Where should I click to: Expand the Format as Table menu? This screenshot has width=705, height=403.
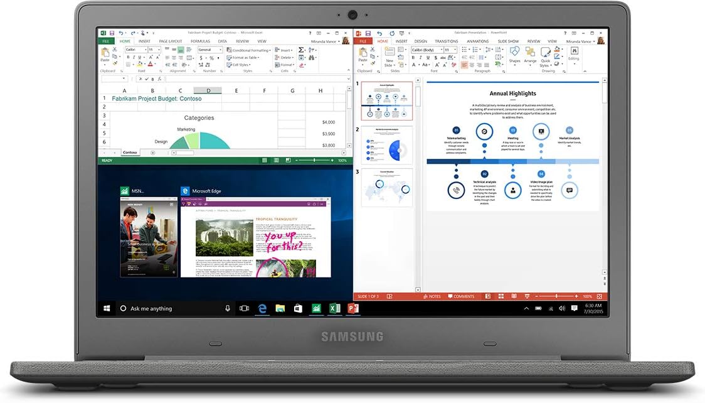click(x=243, y=58)
